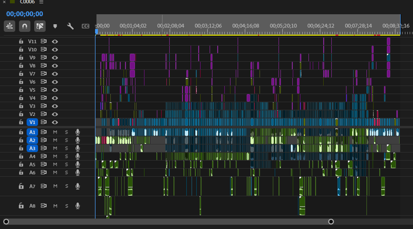Hide track V4 output eye
The image size is (413, 229).
(x=55, y=98)
